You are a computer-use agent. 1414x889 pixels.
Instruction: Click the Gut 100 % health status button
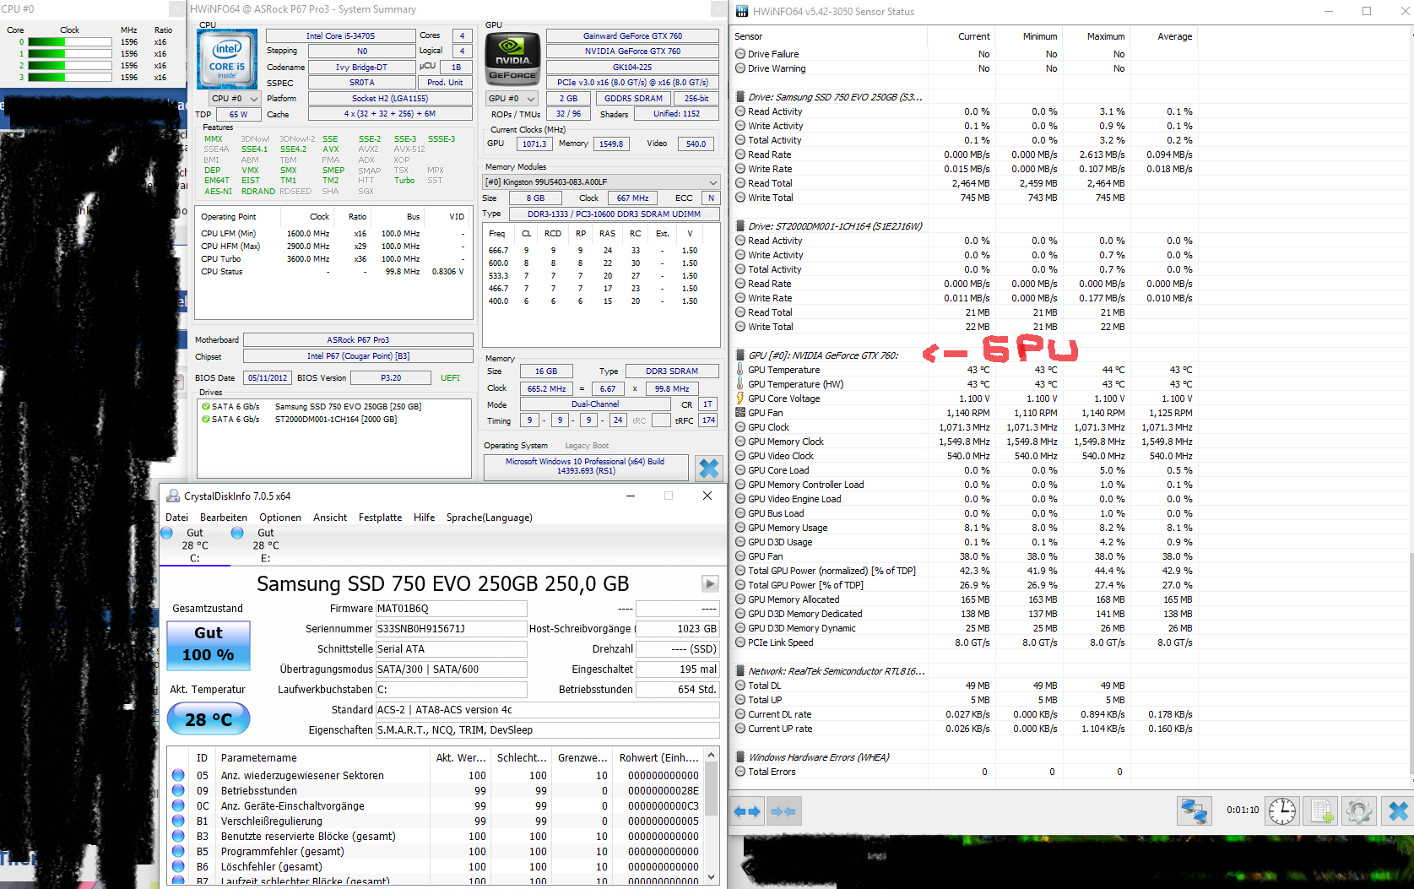pos(209,644)
